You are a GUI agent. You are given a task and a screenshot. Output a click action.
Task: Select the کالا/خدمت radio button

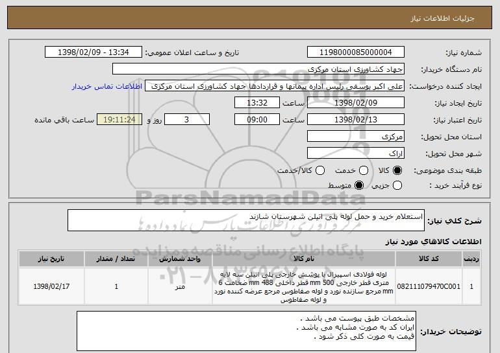[x=320, y=170]
